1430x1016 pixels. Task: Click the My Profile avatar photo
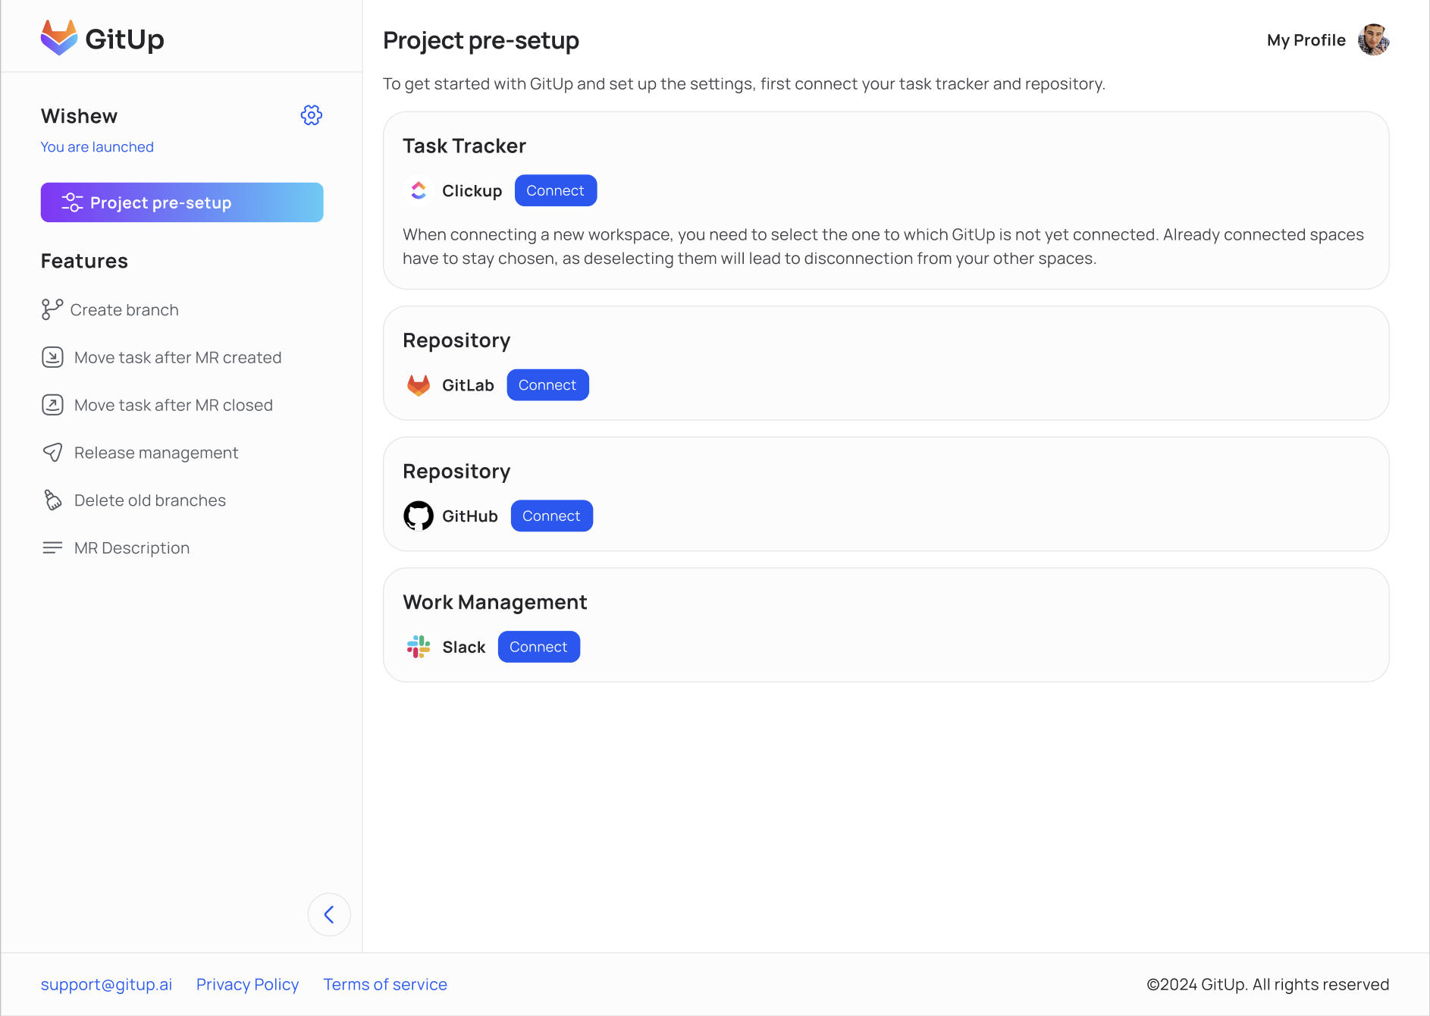click(1373, 40)
